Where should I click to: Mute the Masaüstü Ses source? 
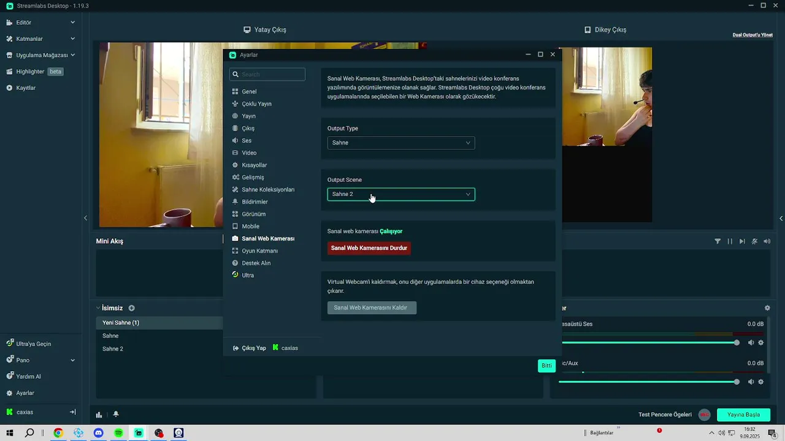(x=751, y=342)
